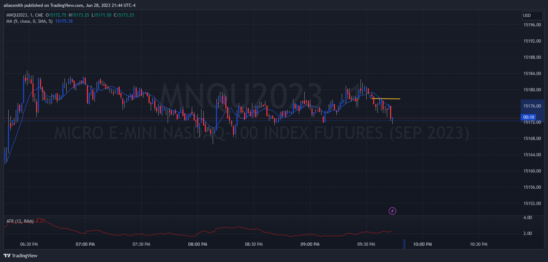Click the 09:30 PM time axis label
The width and height of the screenshot is (548, 262).
point(366,244)
